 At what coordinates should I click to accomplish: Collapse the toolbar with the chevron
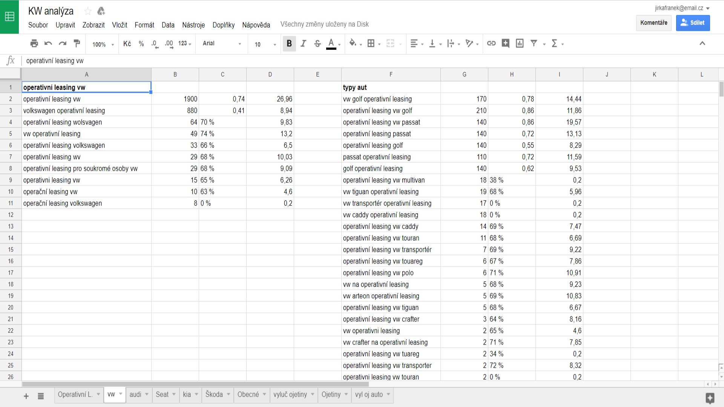[x=702, y=43]
